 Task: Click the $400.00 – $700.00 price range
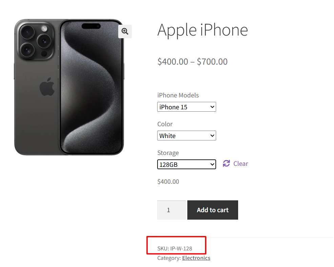tap(192, 62)
